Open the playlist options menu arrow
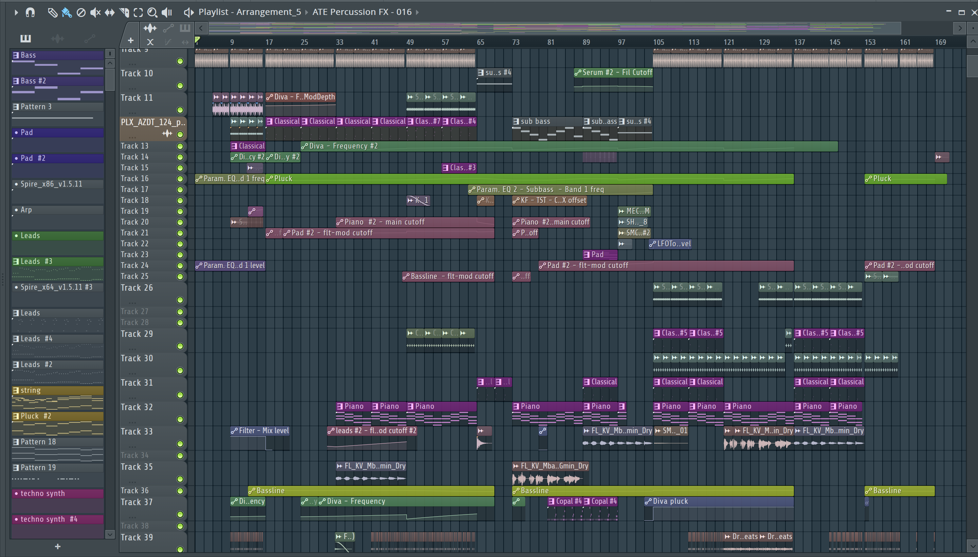 [16, 12]
